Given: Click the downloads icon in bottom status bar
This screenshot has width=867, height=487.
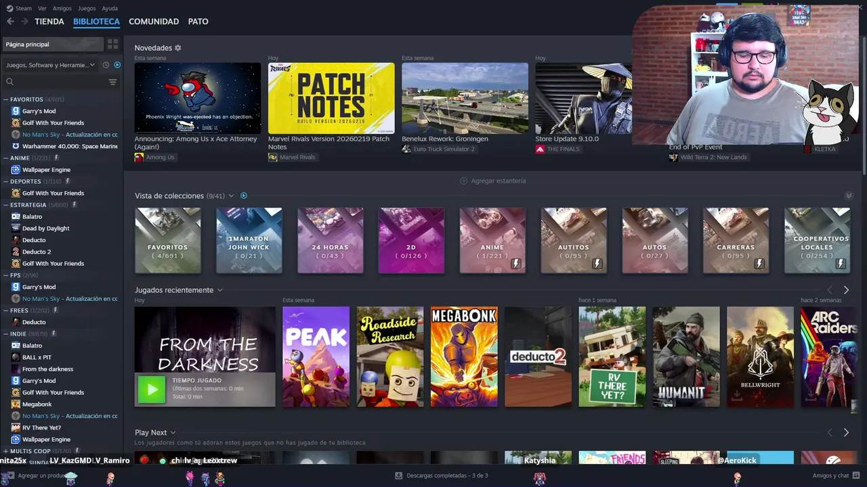Looking at the screenshot, I should [398, 476].
